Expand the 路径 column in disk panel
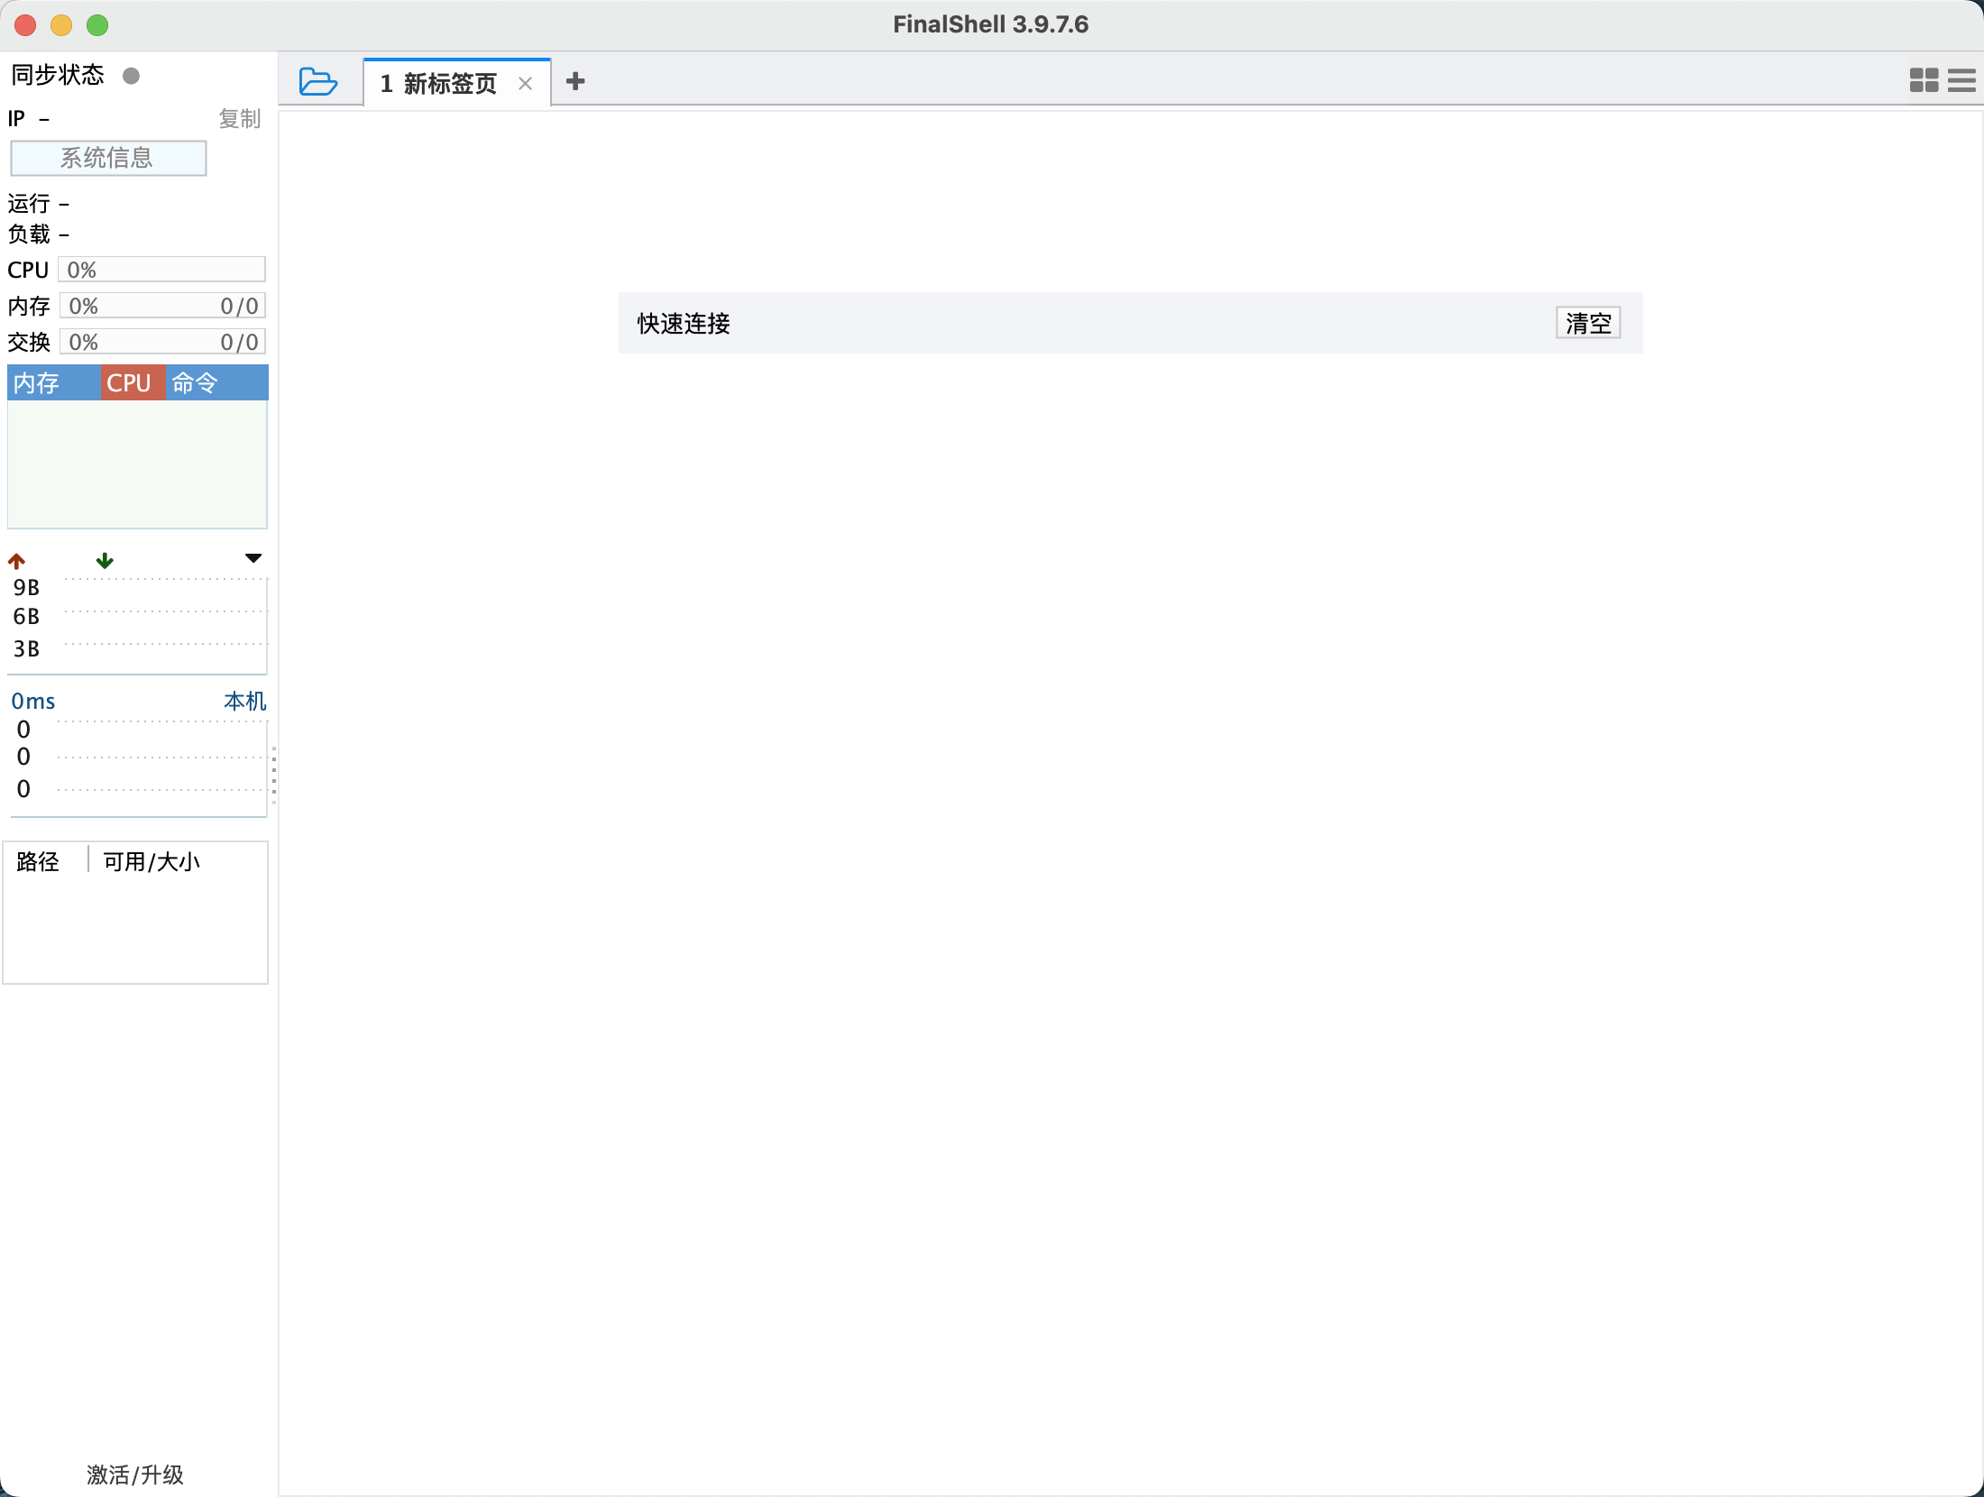Image resolution: width=1984 pixels, height=1497 pixels. click(88, 860)
